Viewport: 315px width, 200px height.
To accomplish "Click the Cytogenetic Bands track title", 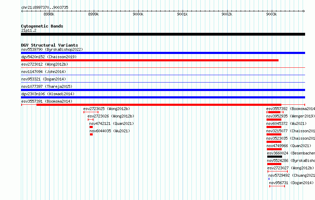I will coord(42,26).
